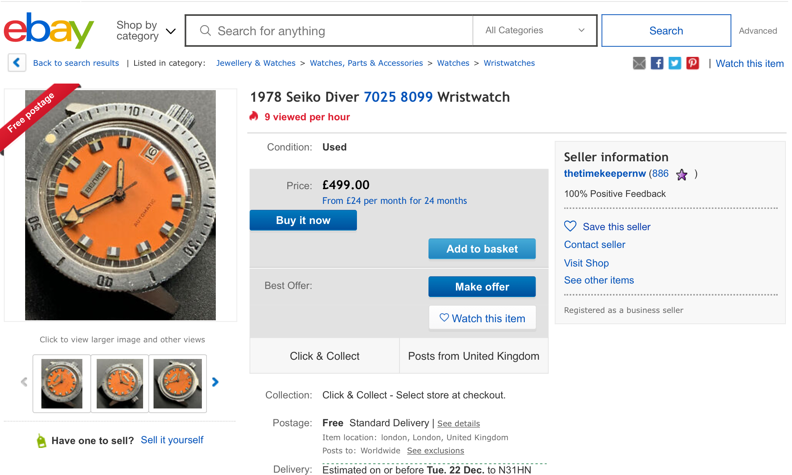Share listing on Pinterest

692,63
